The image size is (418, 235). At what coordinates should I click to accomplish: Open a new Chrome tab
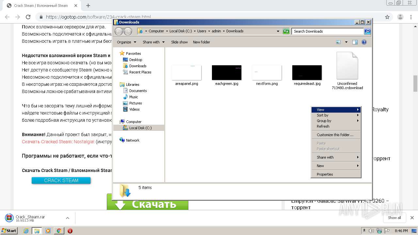(x=88, y=6)
